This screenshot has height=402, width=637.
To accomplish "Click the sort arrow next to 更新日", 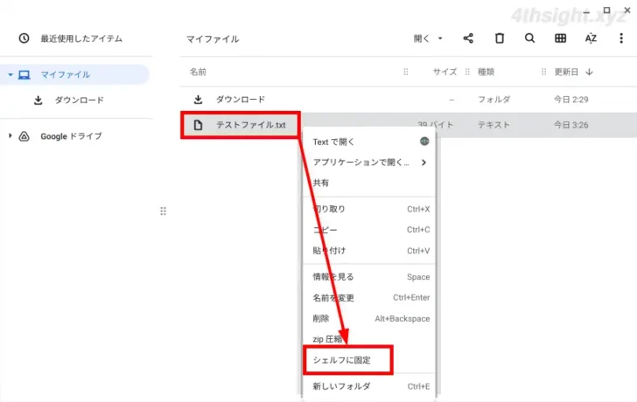I will pyautogui.click(x=589, y=72).
